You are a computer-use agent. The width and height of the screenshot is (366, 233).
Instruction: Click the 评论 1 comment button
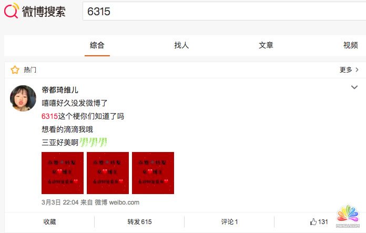pos(229,221)
